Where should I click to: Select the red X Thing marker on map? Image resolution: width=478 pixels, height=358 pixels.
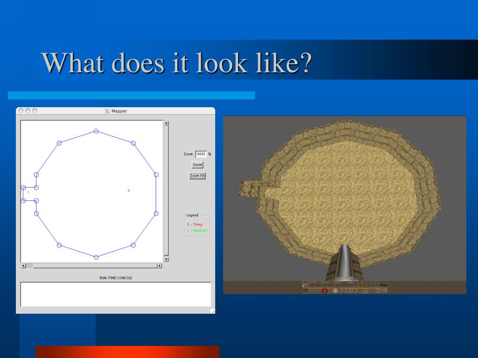click(129, 191)
